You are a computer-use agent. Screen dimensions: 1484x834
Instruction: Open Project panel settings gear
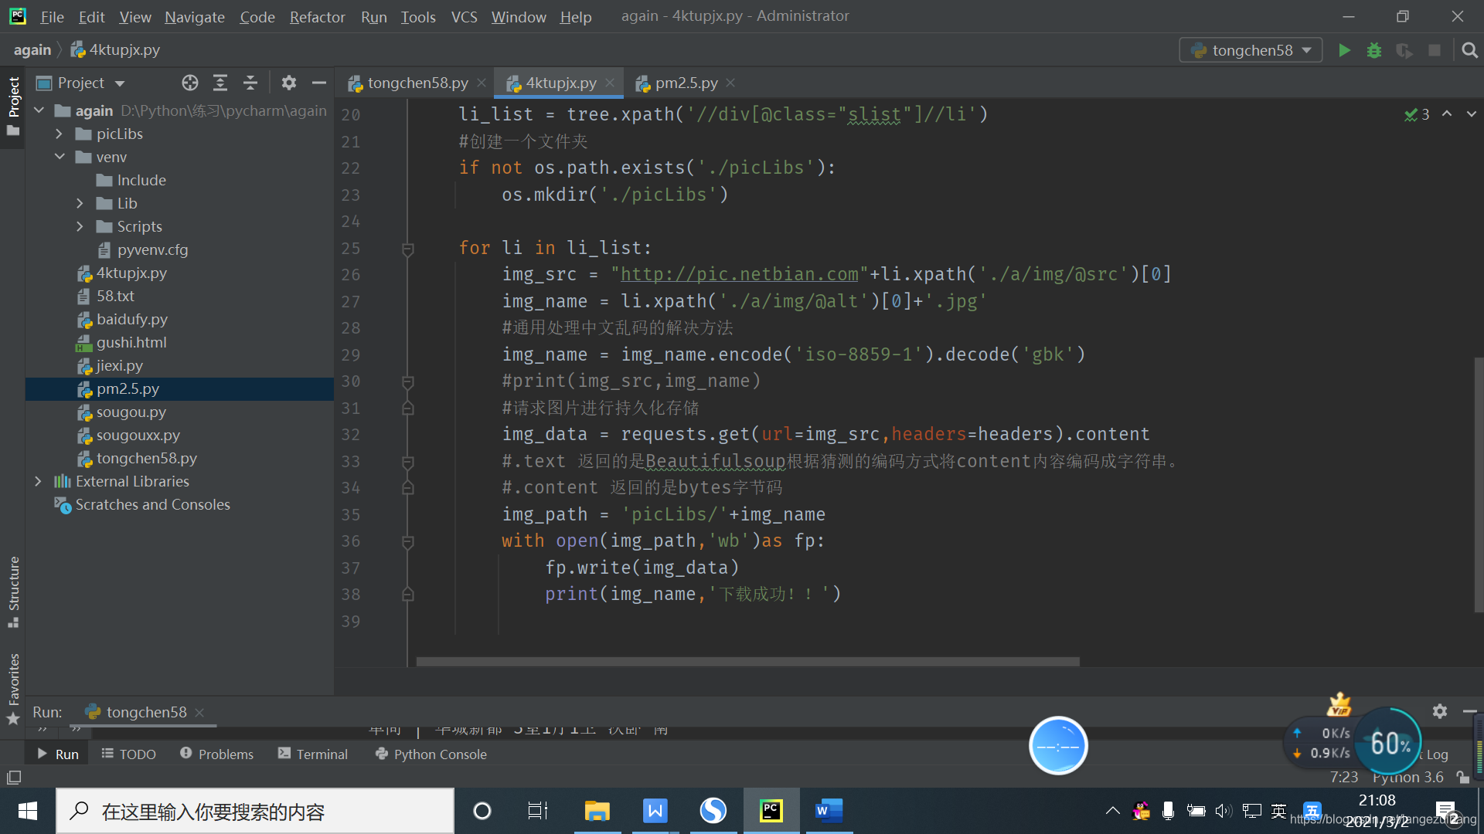coord(288,83)
